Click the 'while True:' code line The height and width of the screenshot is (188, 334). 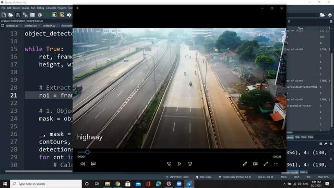[x=44, y=49]
